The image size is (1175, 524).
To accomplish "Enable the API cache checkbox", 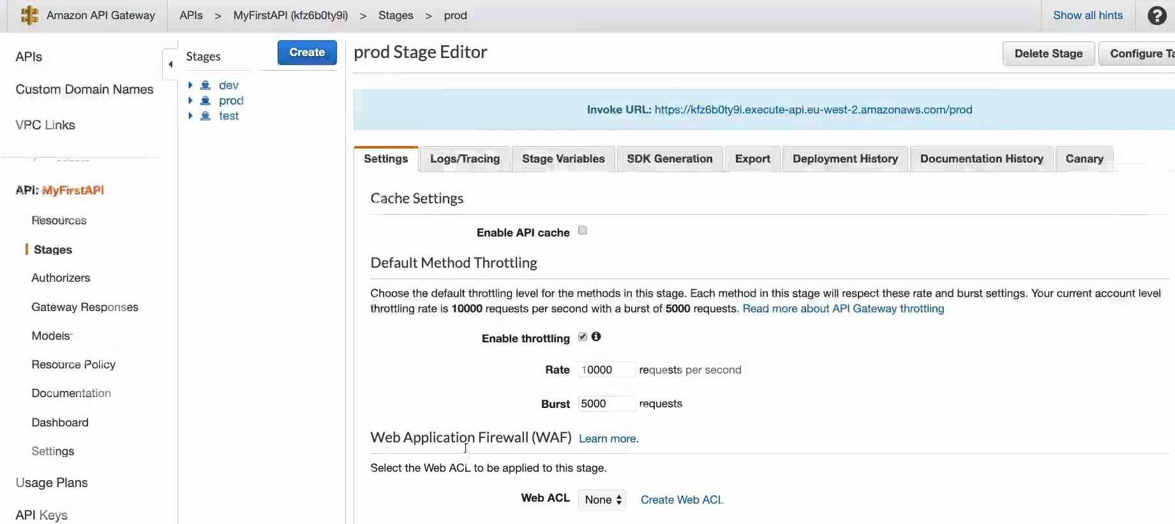I will click(583, 231).
